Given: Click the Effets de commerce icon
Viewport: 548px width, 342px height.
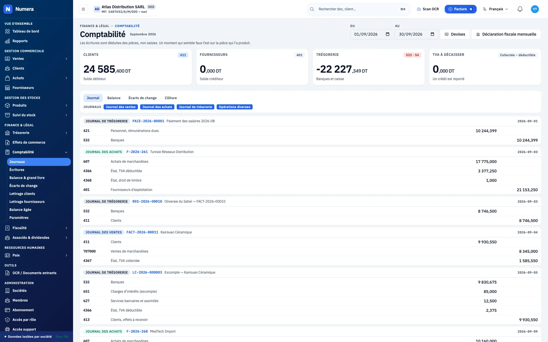Looking at the screenshot, I should click(7, 142).
